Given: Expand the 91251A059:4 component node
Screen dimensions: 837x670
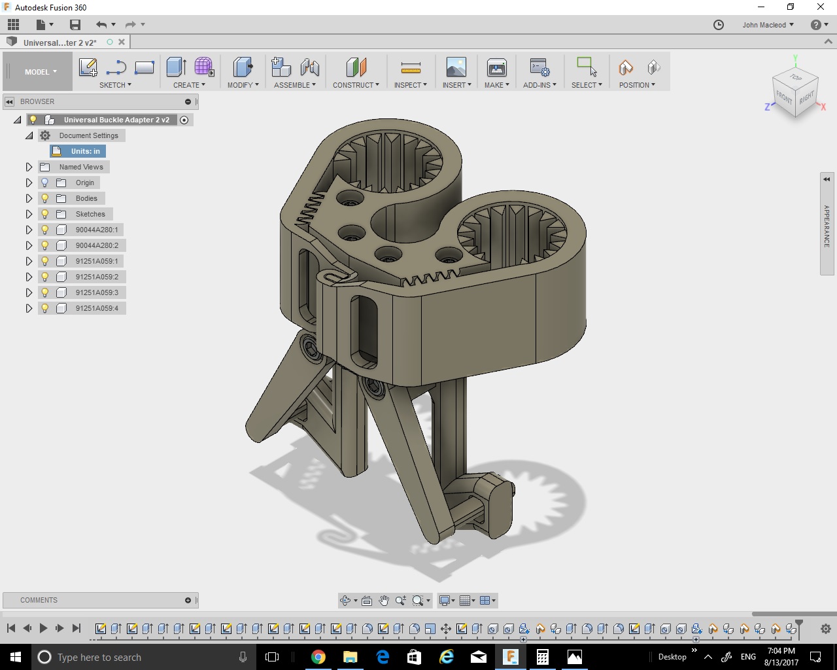Looking at the screenshot, I should coord(29,308).
